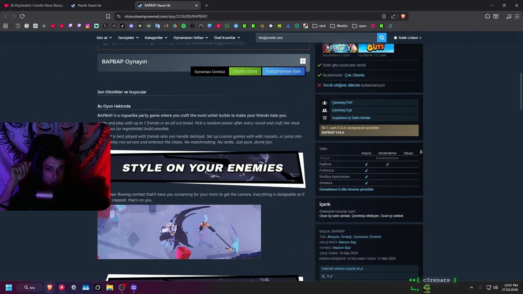This screenshot has width=523, height=294.
Task: Open the Instagram bookmark icon
Action: [x=88, y=26]
